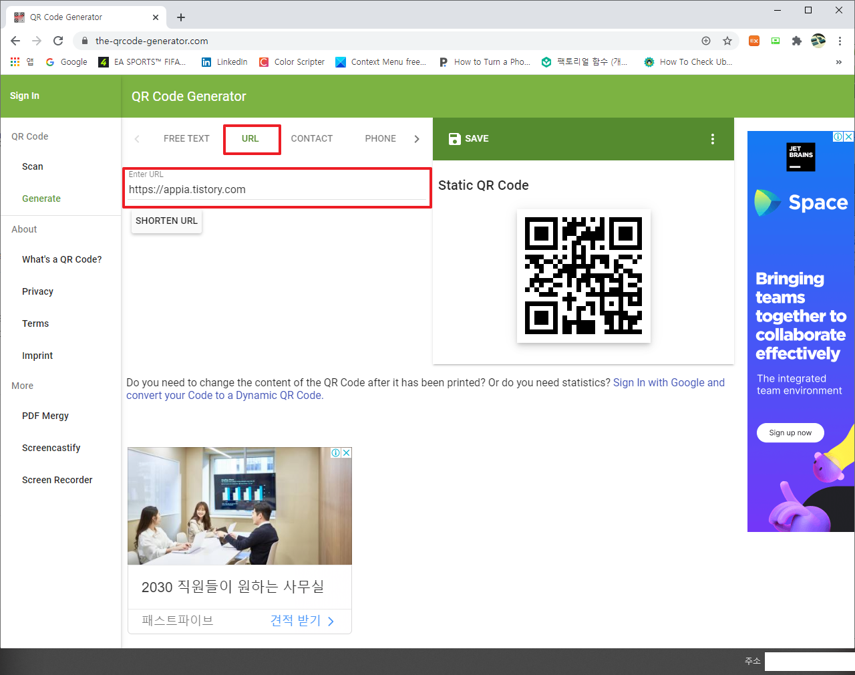855x675 pixels.
Task: Open the Imprint page
Action: (x=37, y=356)
